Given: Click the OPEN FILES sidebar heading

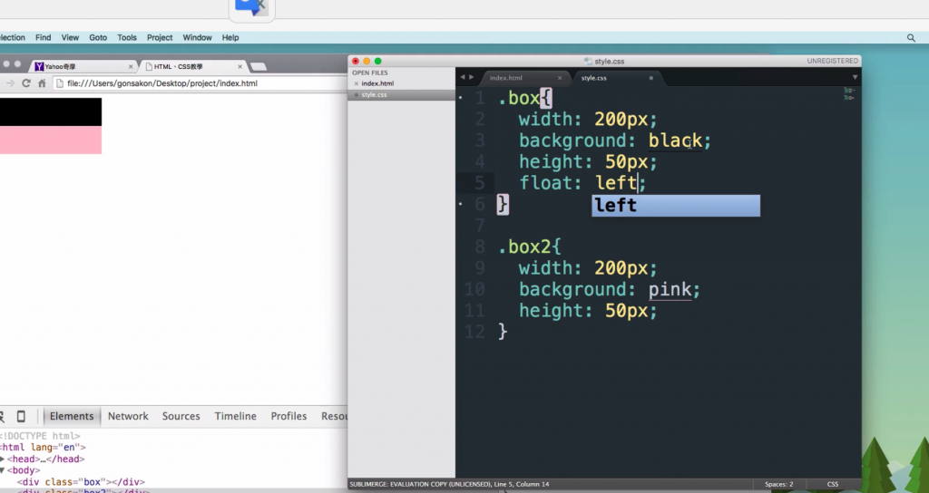Looking at the screenshot, I should [370, 72].
